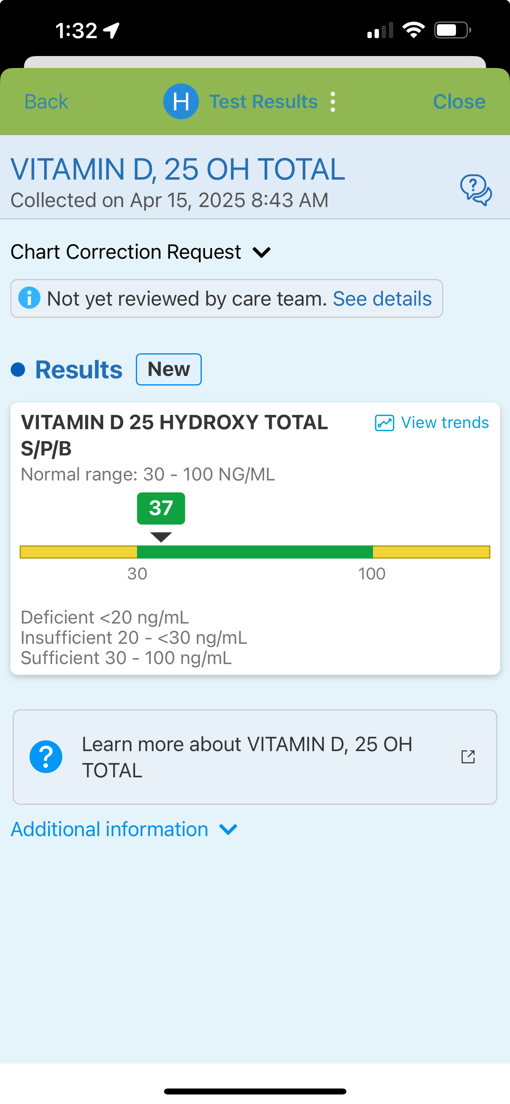Open the See details link
The height and width of the screenshot is (1104, 510).
point(382,299)
